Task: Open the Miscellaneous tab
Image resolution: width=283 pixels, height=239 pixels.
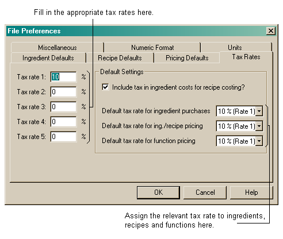Action: click(58, 47)
